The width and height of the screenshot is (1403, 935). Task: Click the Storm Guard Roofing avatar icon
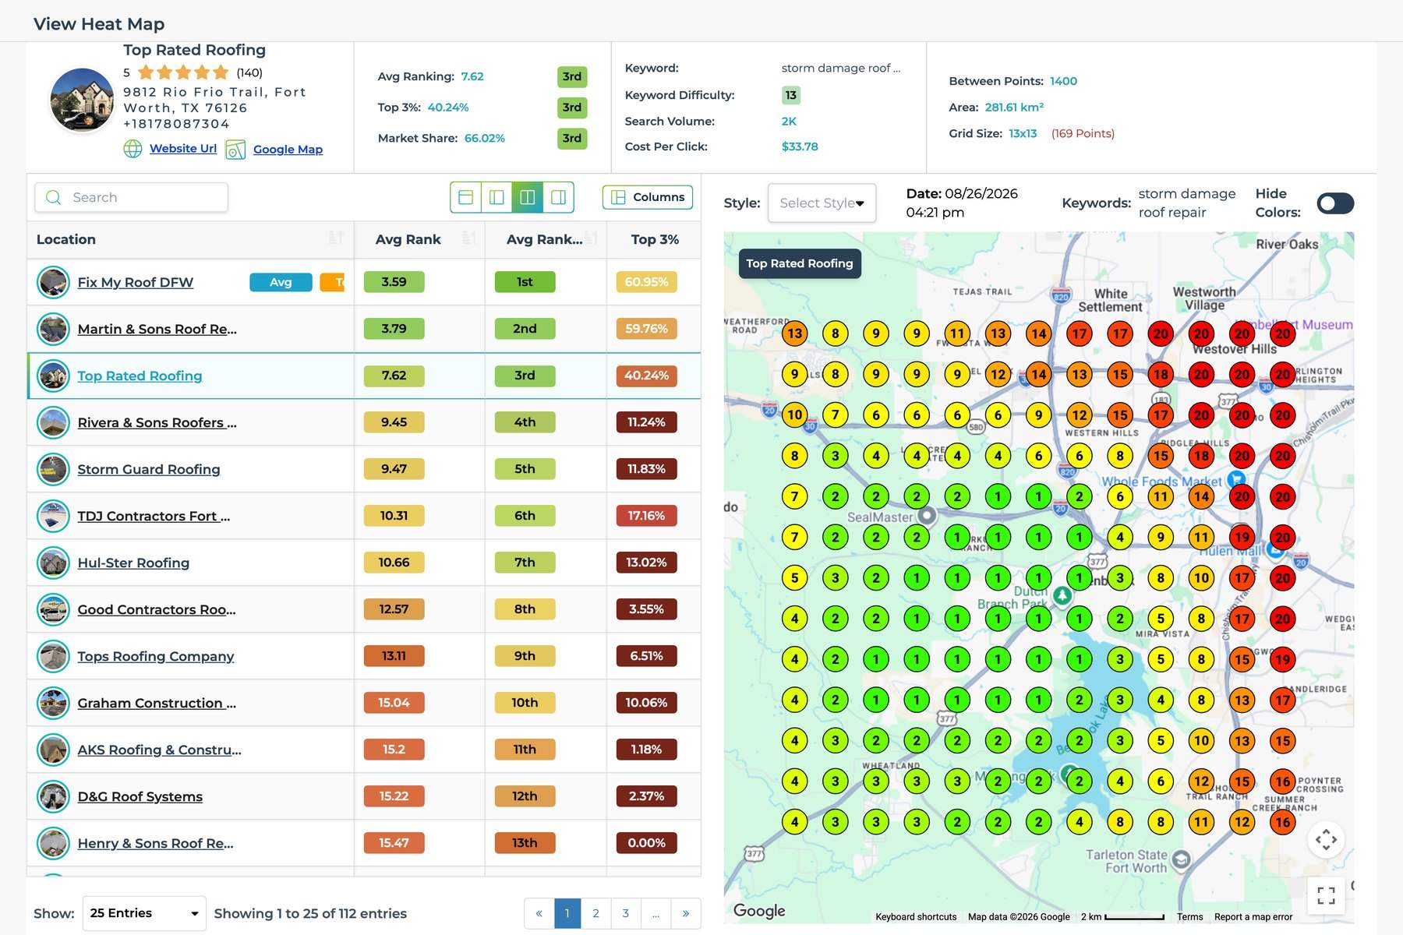[54, 469]
